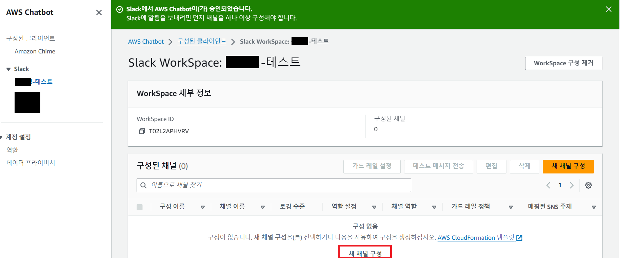Copy the WorkSpace ID T02L2APHVRV
This screenshot has width=620, height=258.
142,131
